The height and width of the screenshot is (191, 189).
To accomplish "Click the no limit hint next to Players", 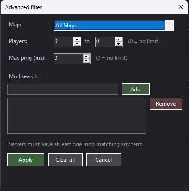I will pos(144,41).
